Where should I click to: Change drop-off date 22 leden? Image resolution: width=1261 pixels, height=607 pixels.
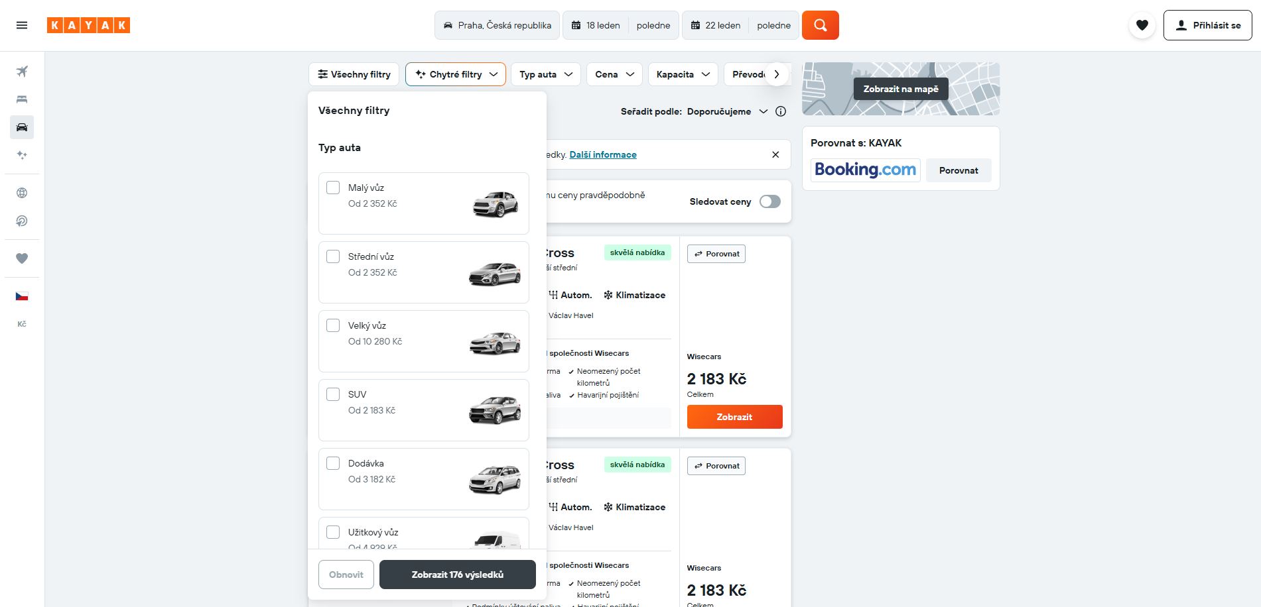[x=716, y=25]
